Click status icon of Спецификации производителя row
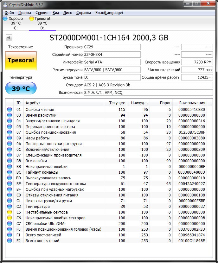Image resolution: width=218 pixels, height=263 pixels. (10, 155)
